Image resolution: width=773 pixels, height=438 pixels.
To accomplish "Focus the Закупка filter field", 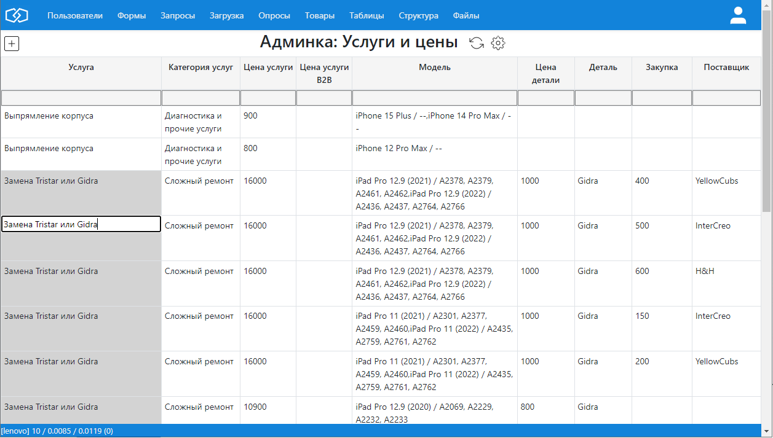I will pos(662,98).
